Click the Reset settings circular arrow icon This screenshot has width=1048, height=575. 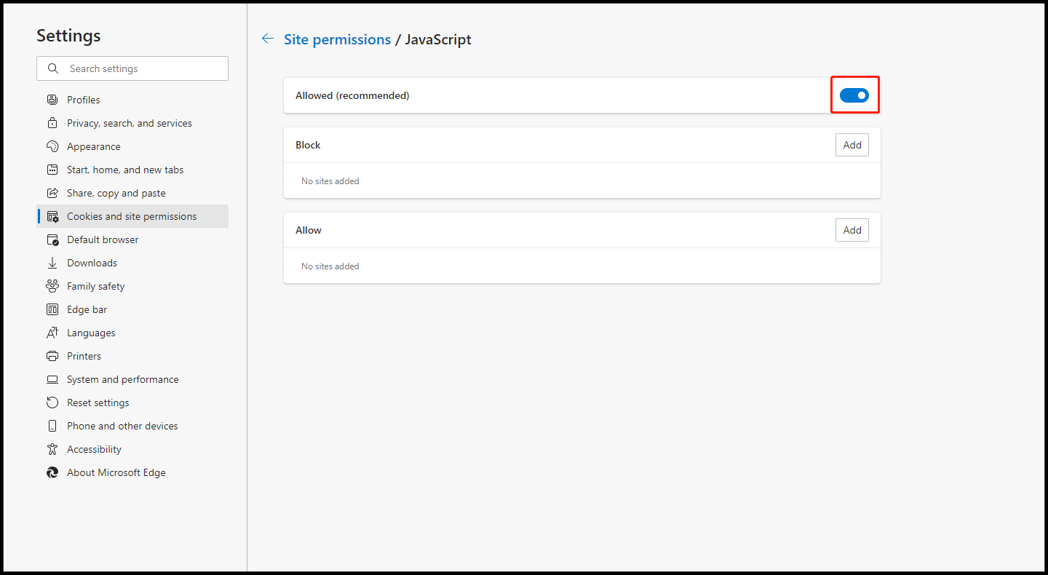click(52, 402)
